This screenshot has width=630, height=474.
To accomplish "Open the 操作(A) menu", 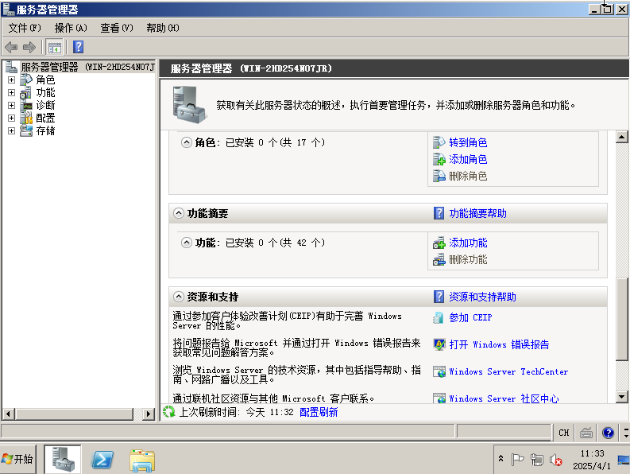I will click(x=71, y=28).
